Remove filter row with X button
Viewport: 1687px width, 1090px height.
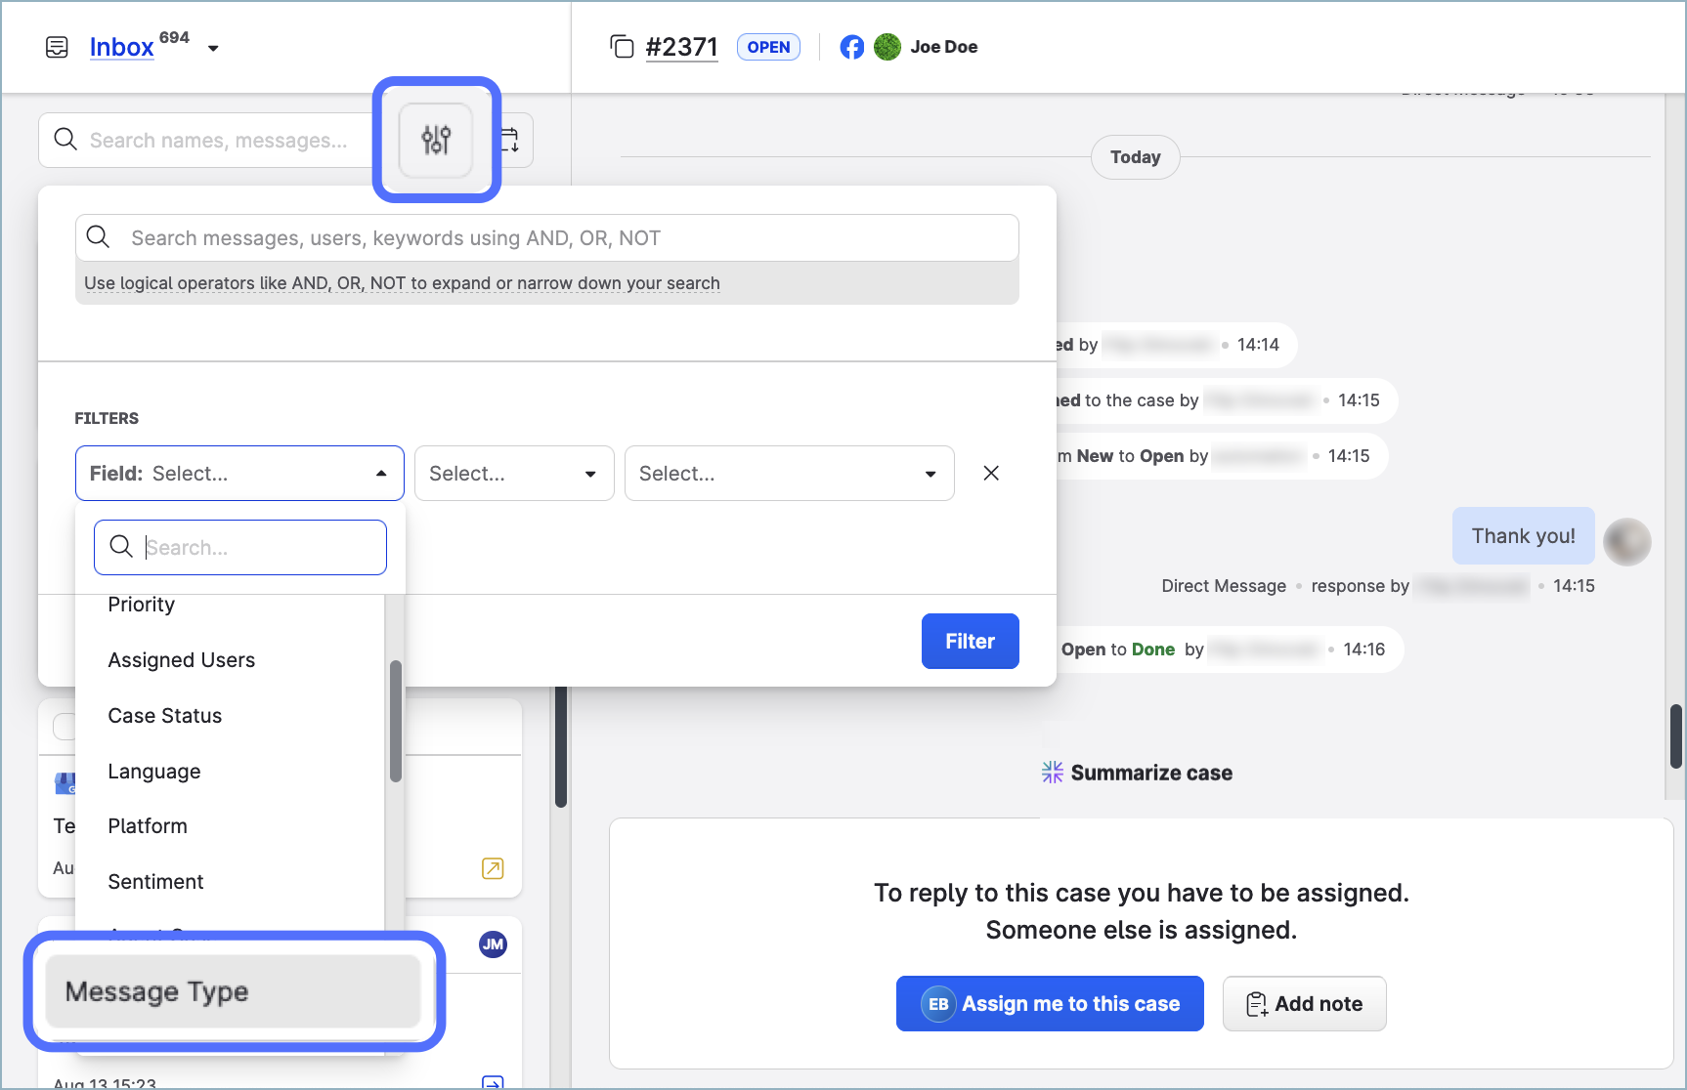coord(990,473)
